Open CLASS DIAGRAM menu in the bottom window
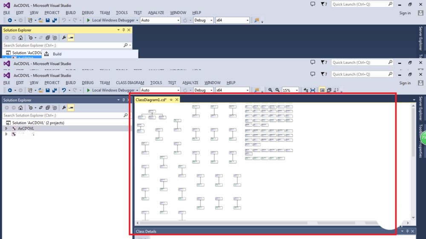The height and width of the screenshot is (239, 426). [130, 83]
